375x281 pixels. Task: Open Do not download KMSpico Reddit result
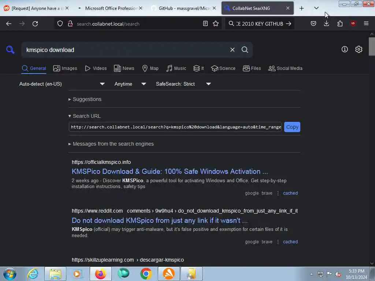point(160,220)
